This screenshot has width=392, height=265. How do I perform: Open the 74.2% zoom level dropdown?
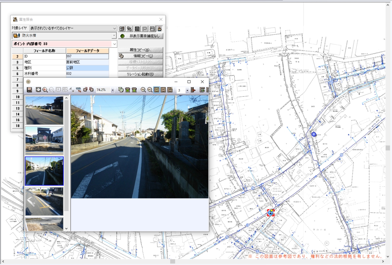(112, 90)
